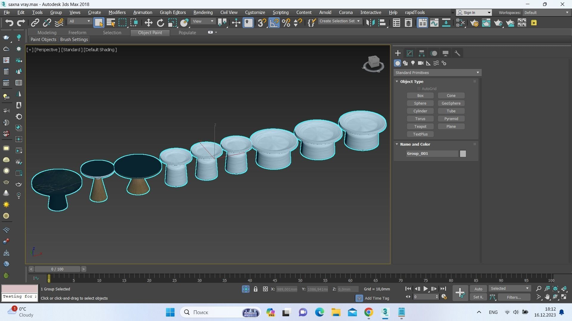
Task: Open Google Chrome from the taskbar
Action: (x=369, y=312)
